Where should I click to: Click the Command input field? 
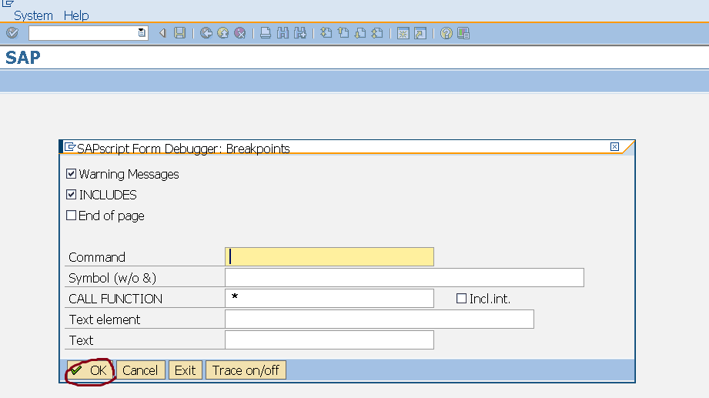(329, 256)
